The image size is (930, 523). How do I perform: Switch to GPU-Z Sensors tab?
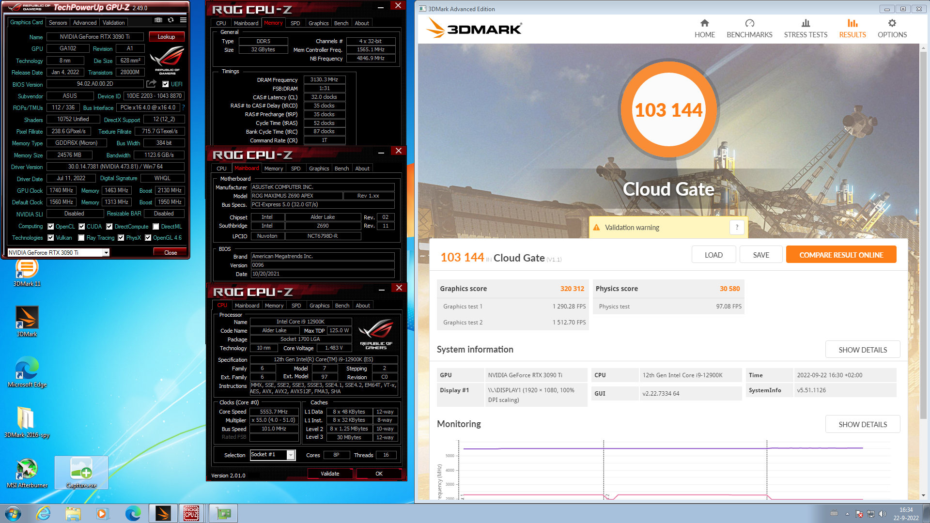click(58, 23)
